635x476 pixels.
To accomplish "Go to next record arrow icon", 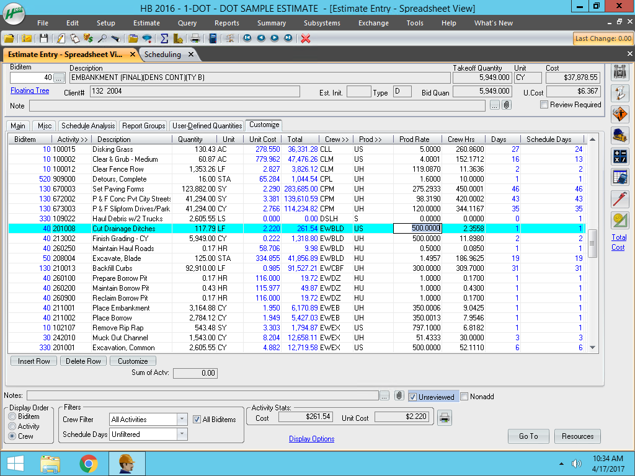I will pos(275,38).
